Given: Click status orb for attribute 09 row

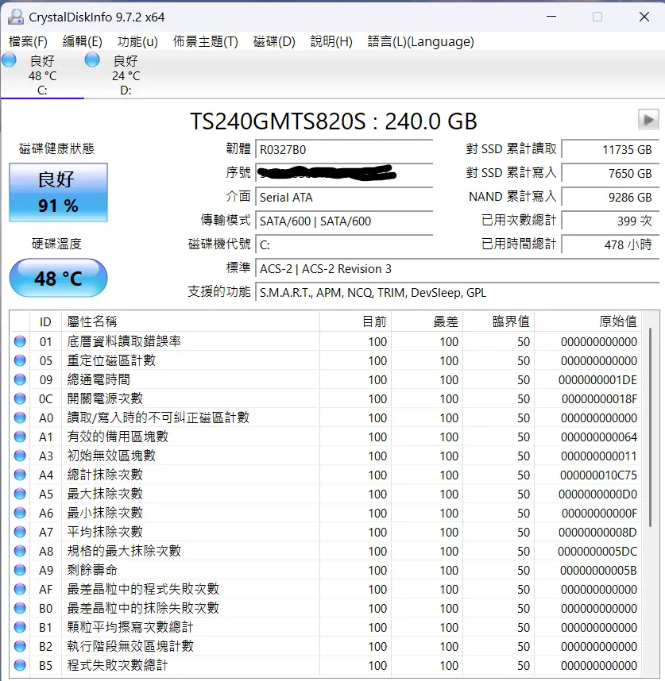Looking at the screenshot, I should [x=20, y=379].
